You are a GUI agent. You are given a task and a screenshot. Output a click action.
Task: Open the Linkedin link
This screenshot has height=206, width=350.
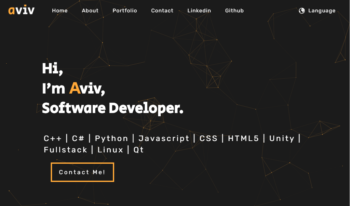pos(199,10)
